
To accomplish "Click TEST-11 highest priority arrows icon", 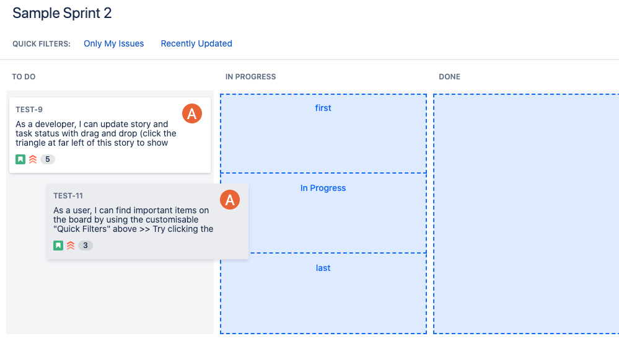I will pos(71,246).
